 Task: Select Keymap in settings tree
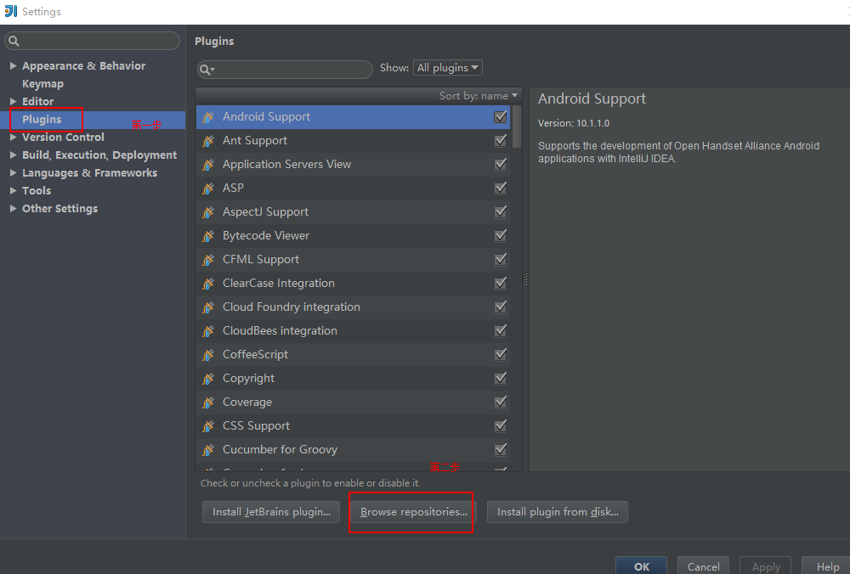(x=42, y=84)
